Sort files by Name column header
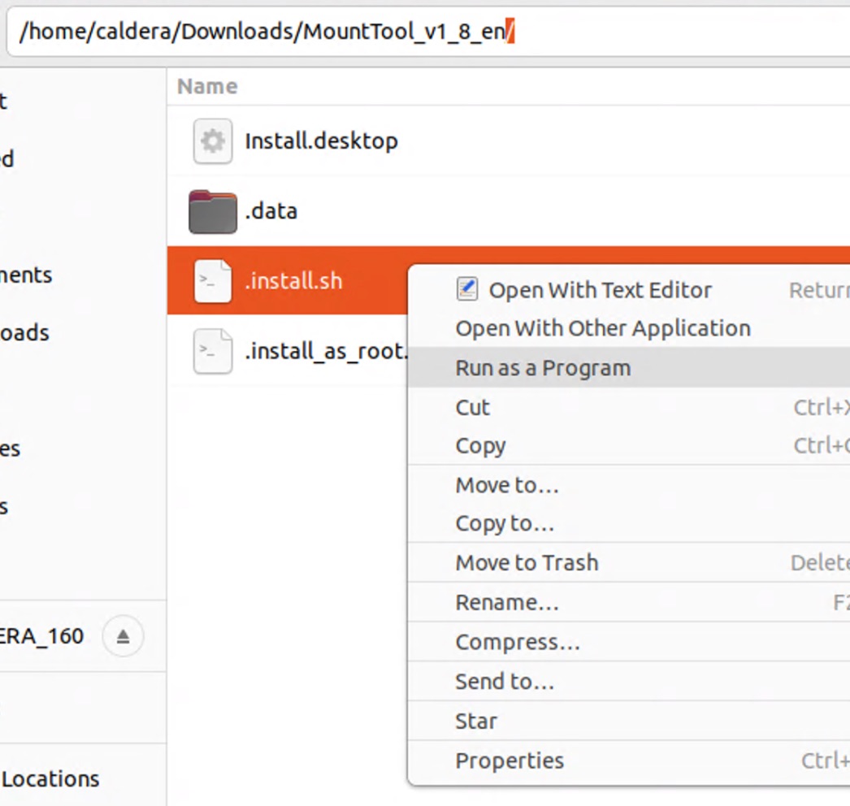Viewport: 850px width, 806px height. 207,87
